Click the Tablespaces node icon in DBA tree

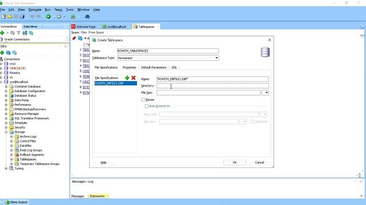click(17, 159)
